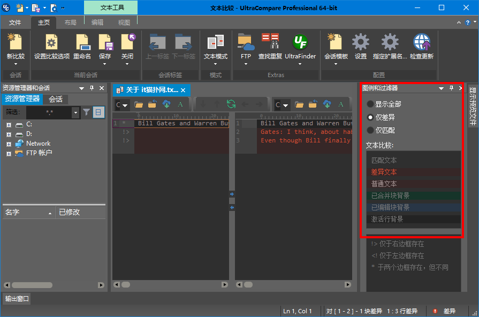This screenshot has width=479, height=317.
Task: Click the green refresh compare icon
Action: 231,104
